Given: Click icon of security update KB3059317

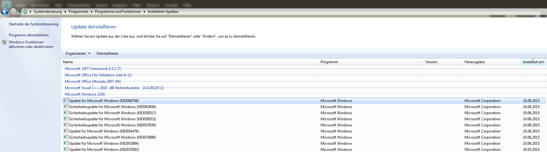Looking at the screenshot, I should click(66, 113).
